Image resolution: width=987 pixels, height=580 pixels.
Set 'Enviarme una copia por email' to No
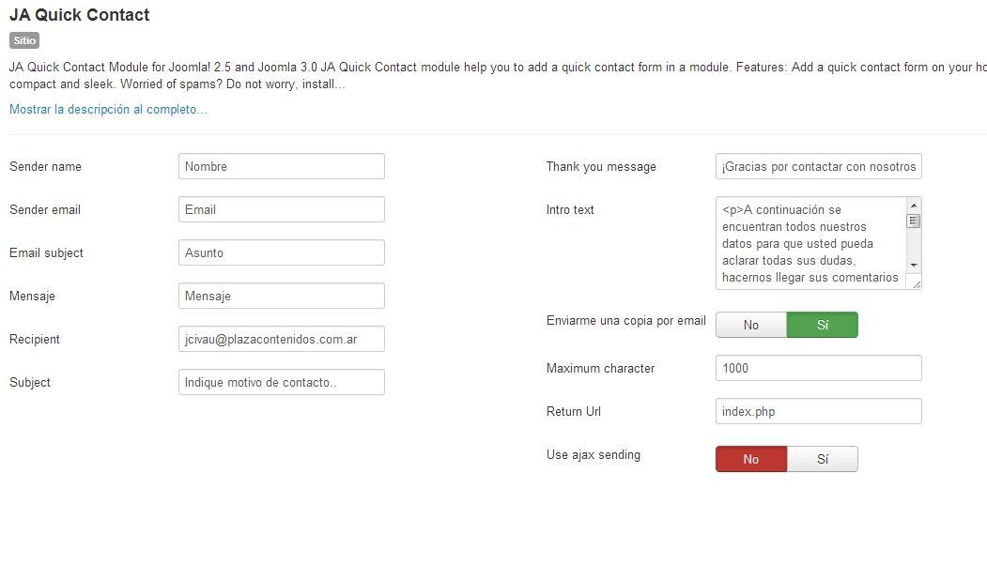pos(751,325)
